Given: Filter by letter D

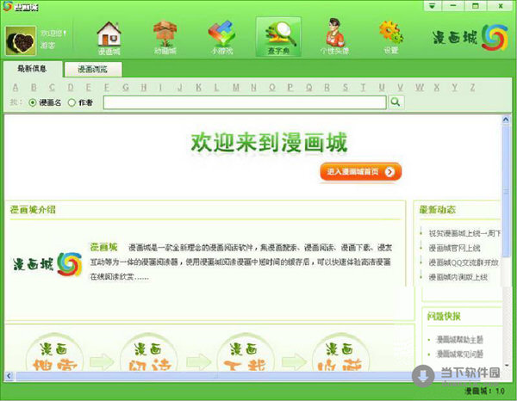Looking at the screenshot, I should [71, 87].
